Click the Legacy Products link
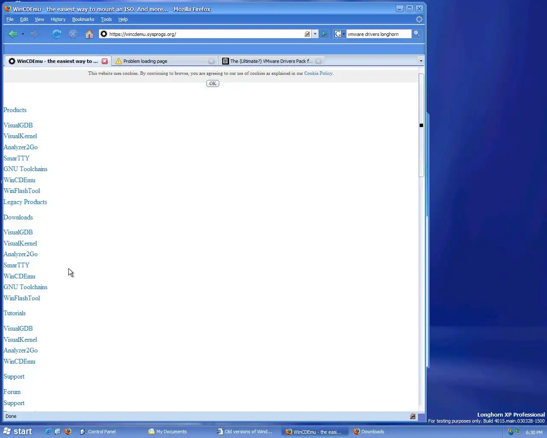The width and height of the screenshot is (547, 438). tap(25, 202)
